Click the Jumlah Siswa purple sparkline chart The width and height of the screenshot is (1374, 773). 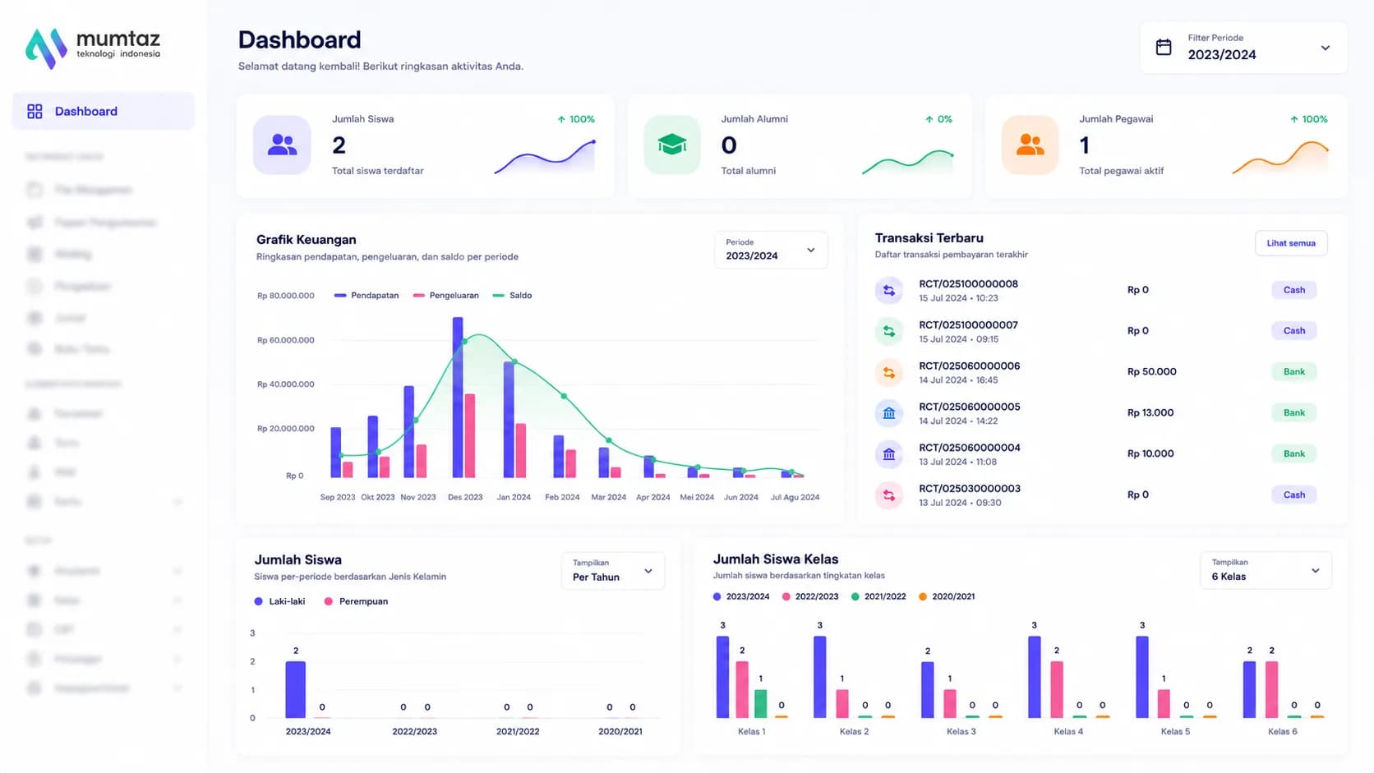pos(545,156)
